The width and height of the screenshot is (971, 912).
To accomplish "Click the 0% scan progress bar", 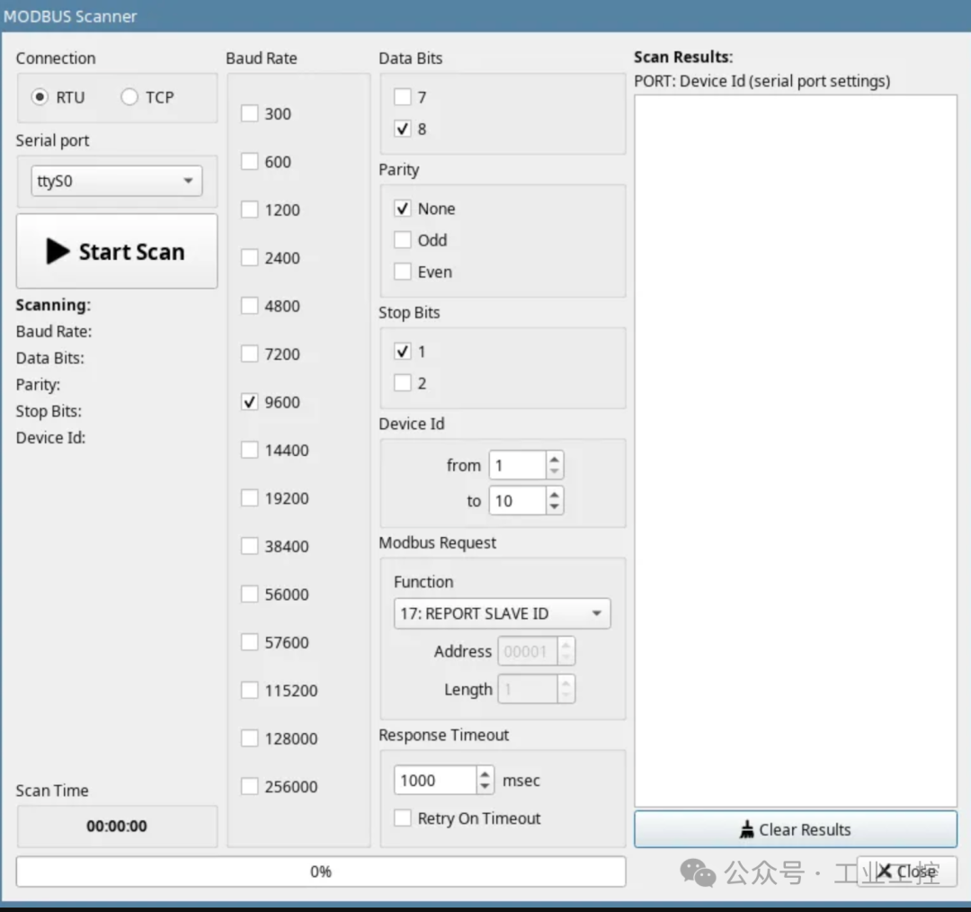I will [321, 872].
